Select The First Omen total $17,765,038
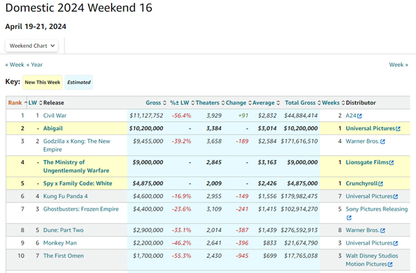This screenshot has width=416, height=273. [301, 256]
